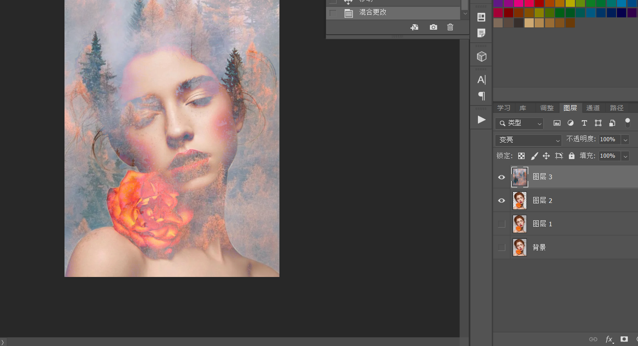Open the 不透明度 opacity slider arrow
Viewport: 638px width, 346px height.
click(x=625, y=140)
